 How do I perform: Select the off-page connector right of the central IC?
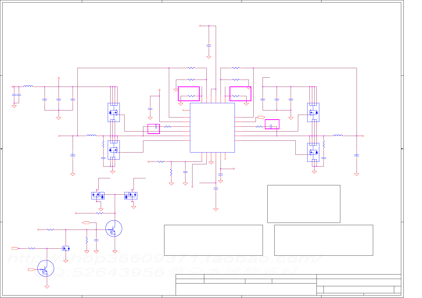point(261,117)
